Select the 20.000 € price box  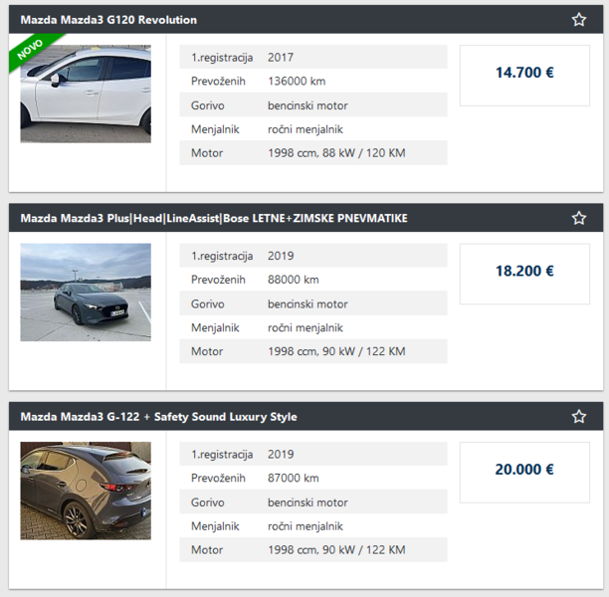click(x=524, y=471)
